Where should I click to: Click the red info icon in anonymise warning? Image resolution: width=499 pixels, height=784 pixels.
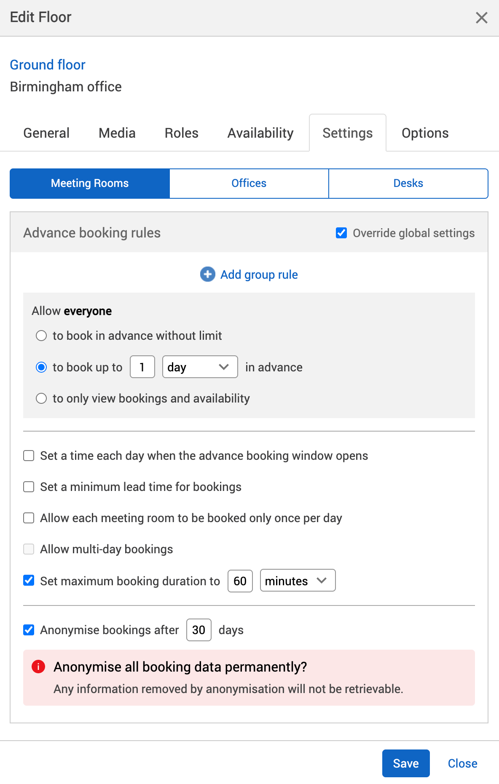(38, 667)
